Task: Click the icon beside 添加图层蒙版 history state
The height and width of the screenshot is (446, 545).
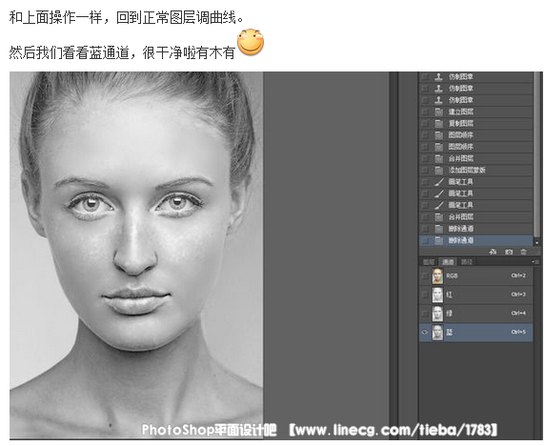Action: pyautogui.click(x=438, y=170)
